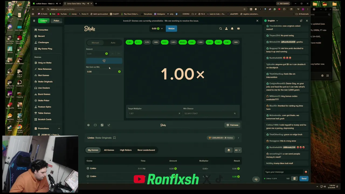The height and width of the screenshot is (194, 345).
Task: Open the balance currency dropdown
Action: [x=157, y=29]
